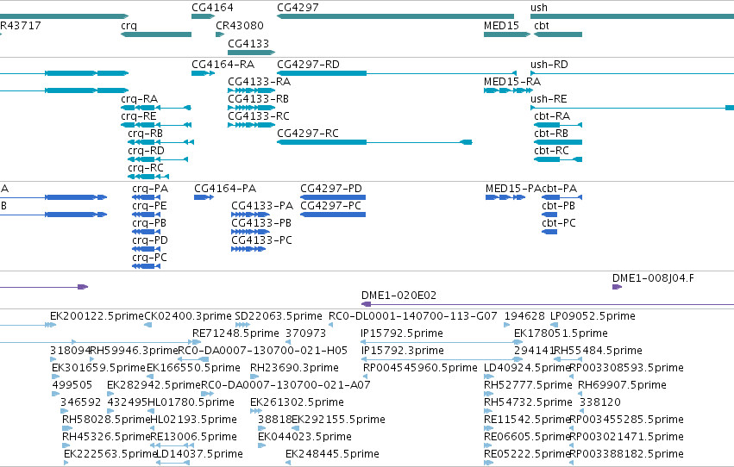The width and height of the screenshot is (734, 467).
Task: Select protein crq-PE
Action: coord(149,206)
